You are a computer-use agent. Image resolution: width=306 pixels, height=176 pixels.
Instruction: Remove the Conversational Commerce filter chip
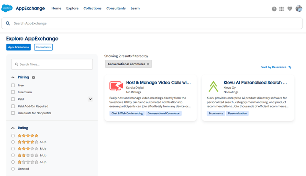148,64
